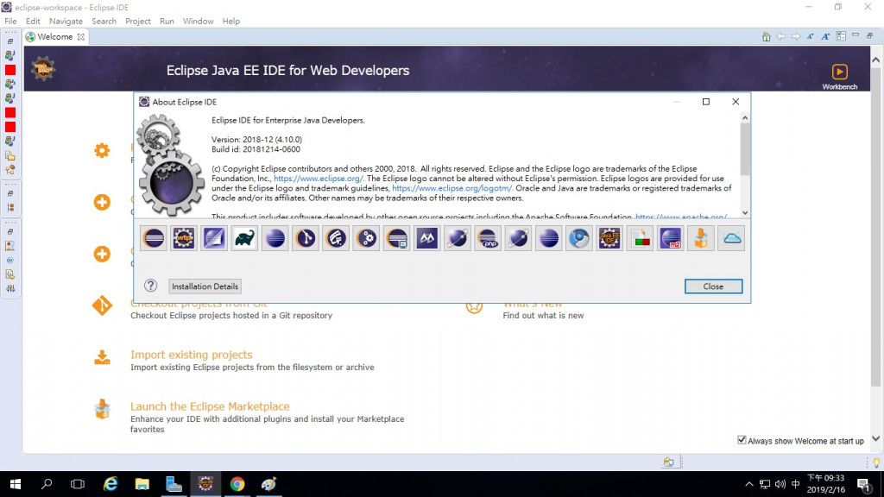
Task: Click the Import existing projects download icon
Action: click(x=102, y=357)
